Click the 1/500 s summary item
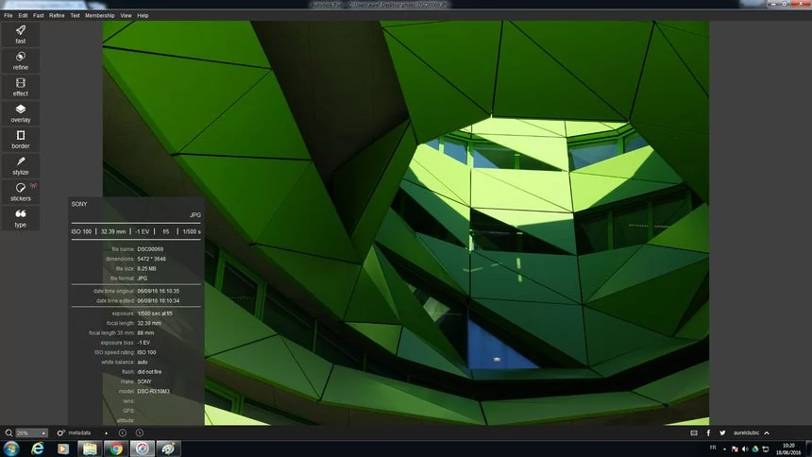Screen dimensions: 812x457 192,231
